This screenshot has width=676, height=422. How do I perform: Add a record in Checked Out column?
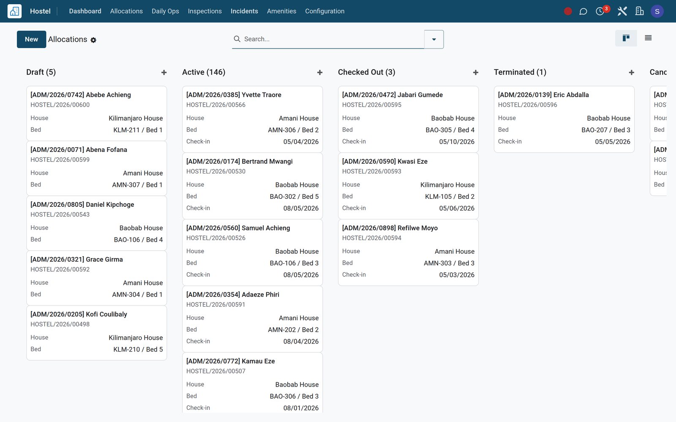tap(476, 73)
